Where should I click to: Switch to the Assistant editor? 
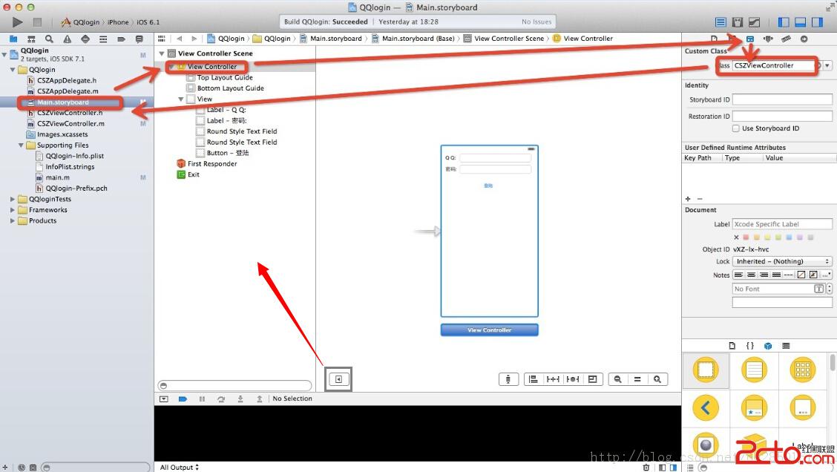tap(737, 22)
